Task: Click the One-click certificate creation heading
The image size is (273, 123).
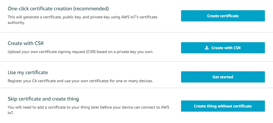Action: [x=58, y=9]
